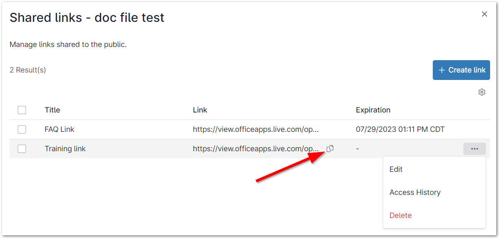Viewport: 500px width, 239px height.
Task: Click the Training link title
Action: point(65,149)
